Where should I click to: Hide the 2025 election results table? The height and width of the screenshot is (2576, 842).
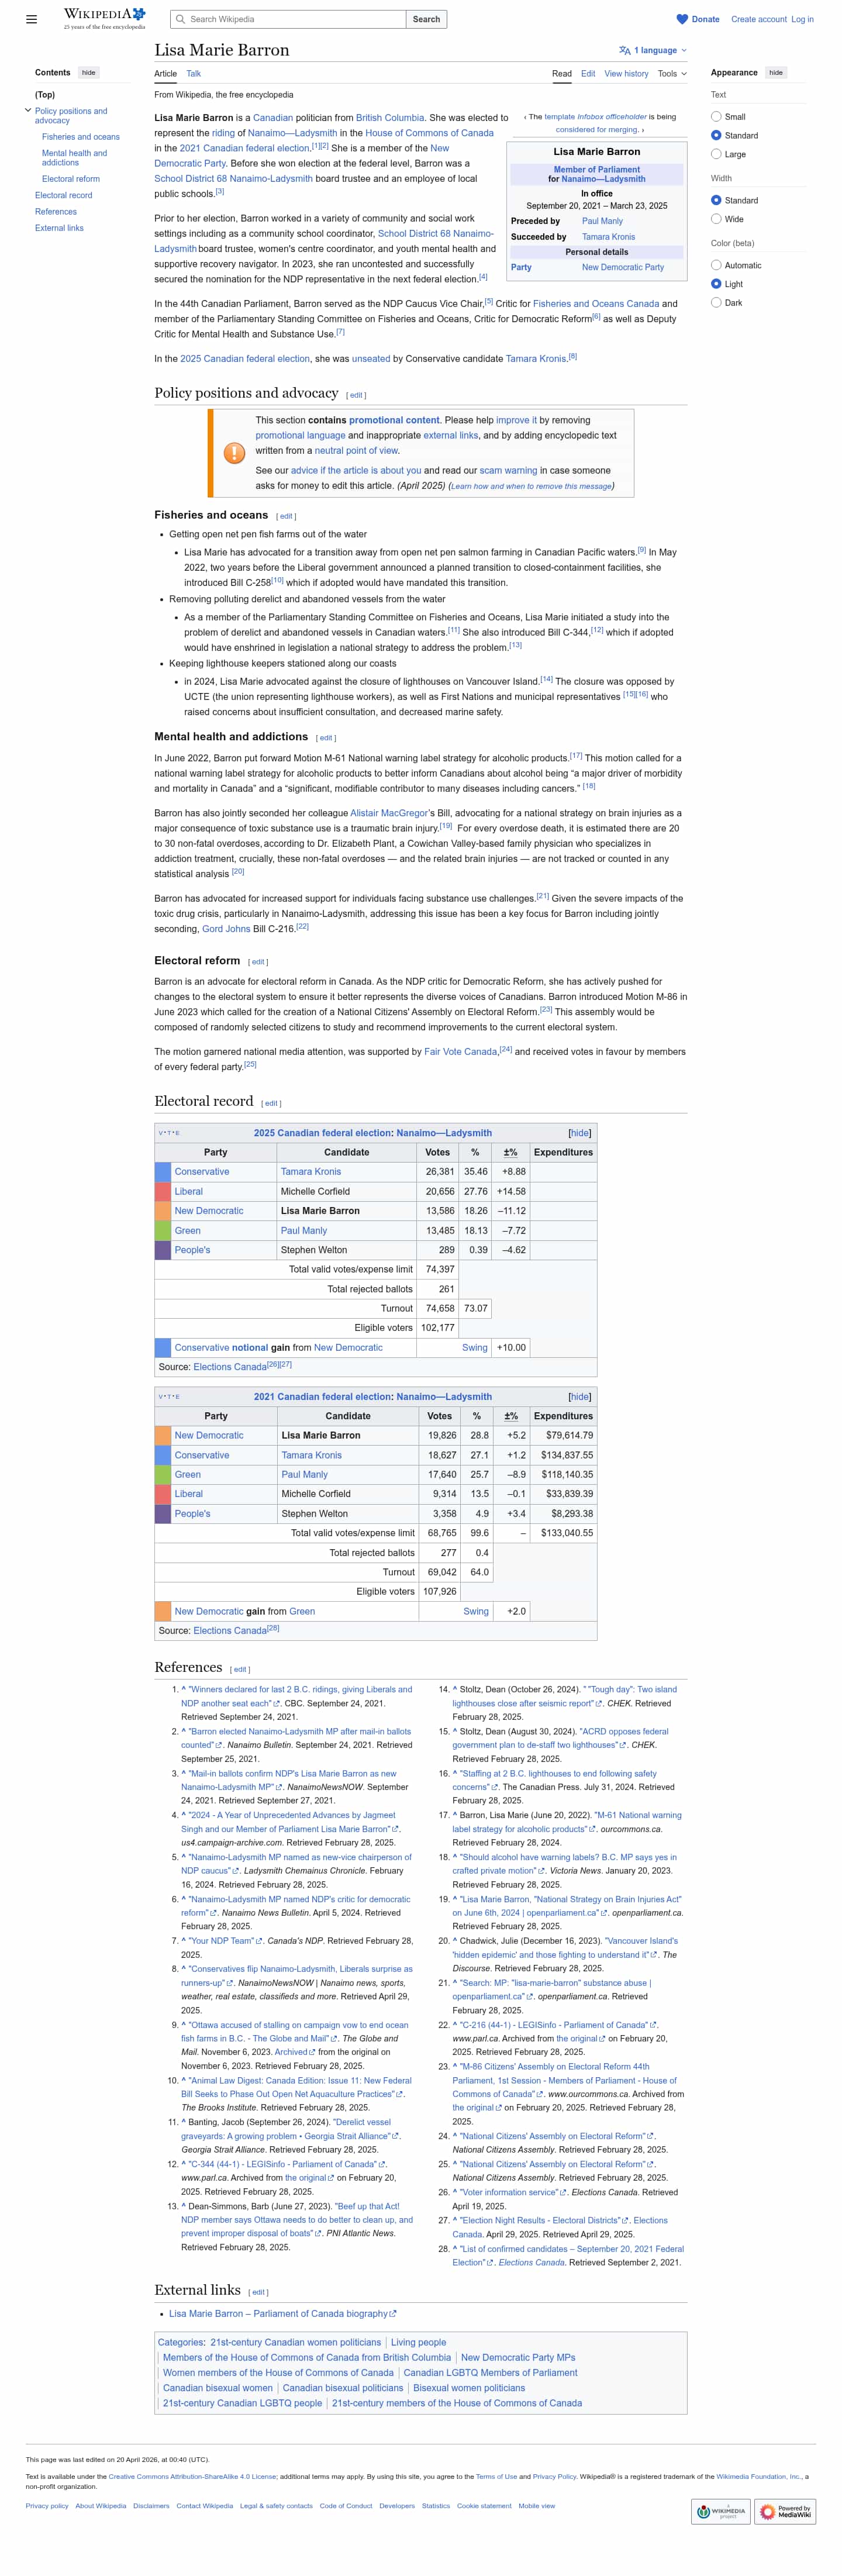[579, 1133]
